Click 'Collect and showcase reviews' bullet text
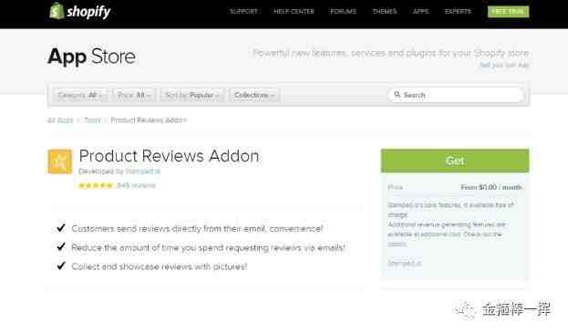 [x=159, y=266]
